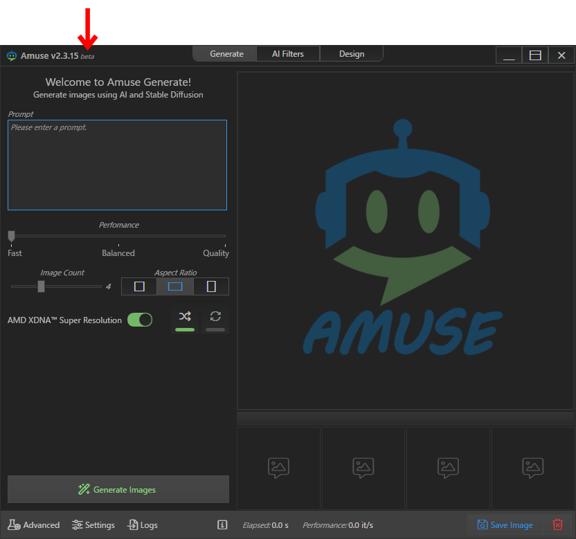This screenshot has height=539, width=576.
Task: Click the Save Image button
Action: [x=505, y=525]
